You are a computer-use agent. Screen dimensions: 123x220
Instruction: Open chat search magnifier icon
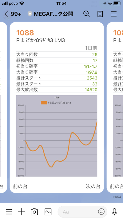point(86,14)
